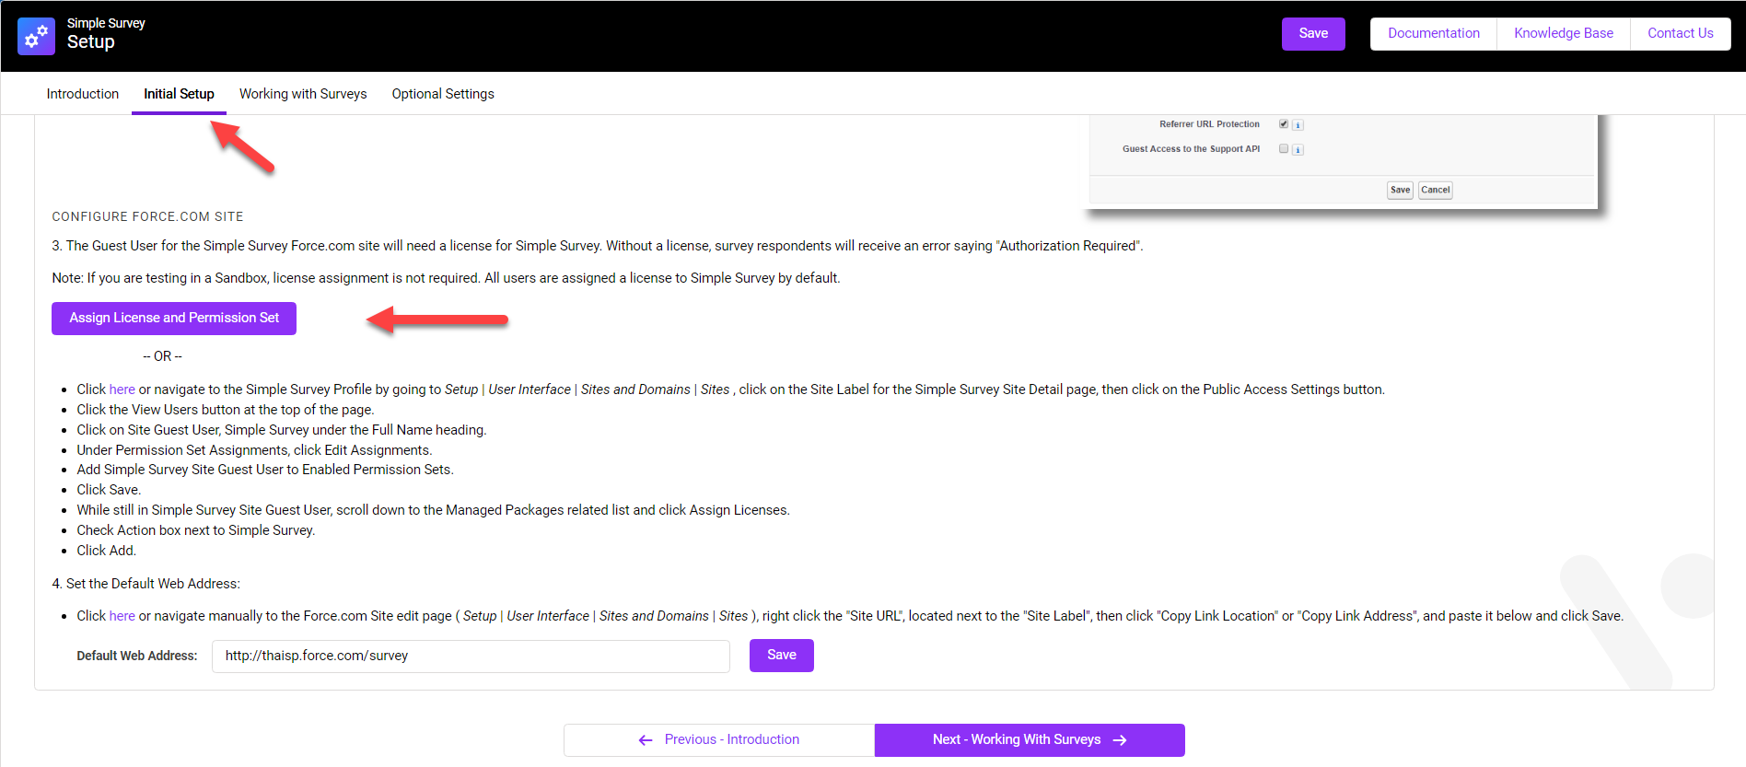
Task: Click 'Check Action box next to Simple Survey' bullet
Action: coord(196,530)
